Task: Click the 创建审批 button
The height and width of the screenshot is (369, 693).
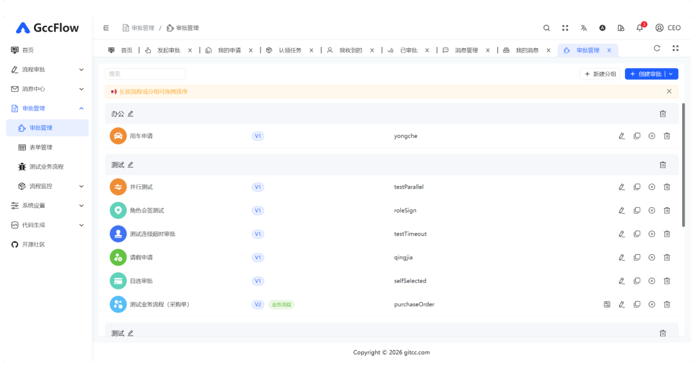Action: click(x=646, y=74)
